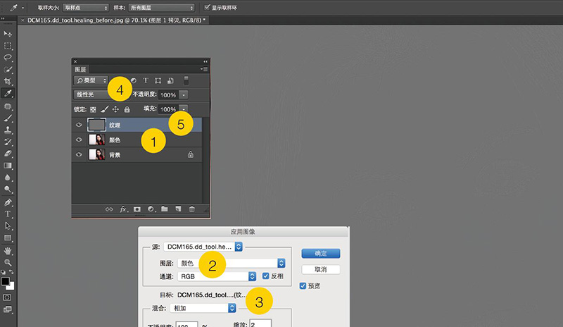This screenshot has width=563, height=327.
Task: Click the 确定 (OK) button
Action: click(320, 253)
